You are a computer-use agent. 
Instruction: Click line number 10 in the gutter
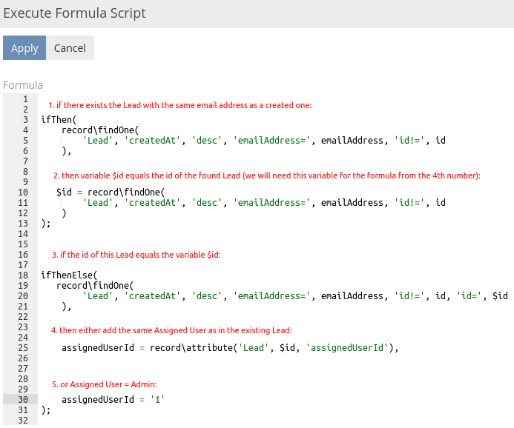[22, 192]
